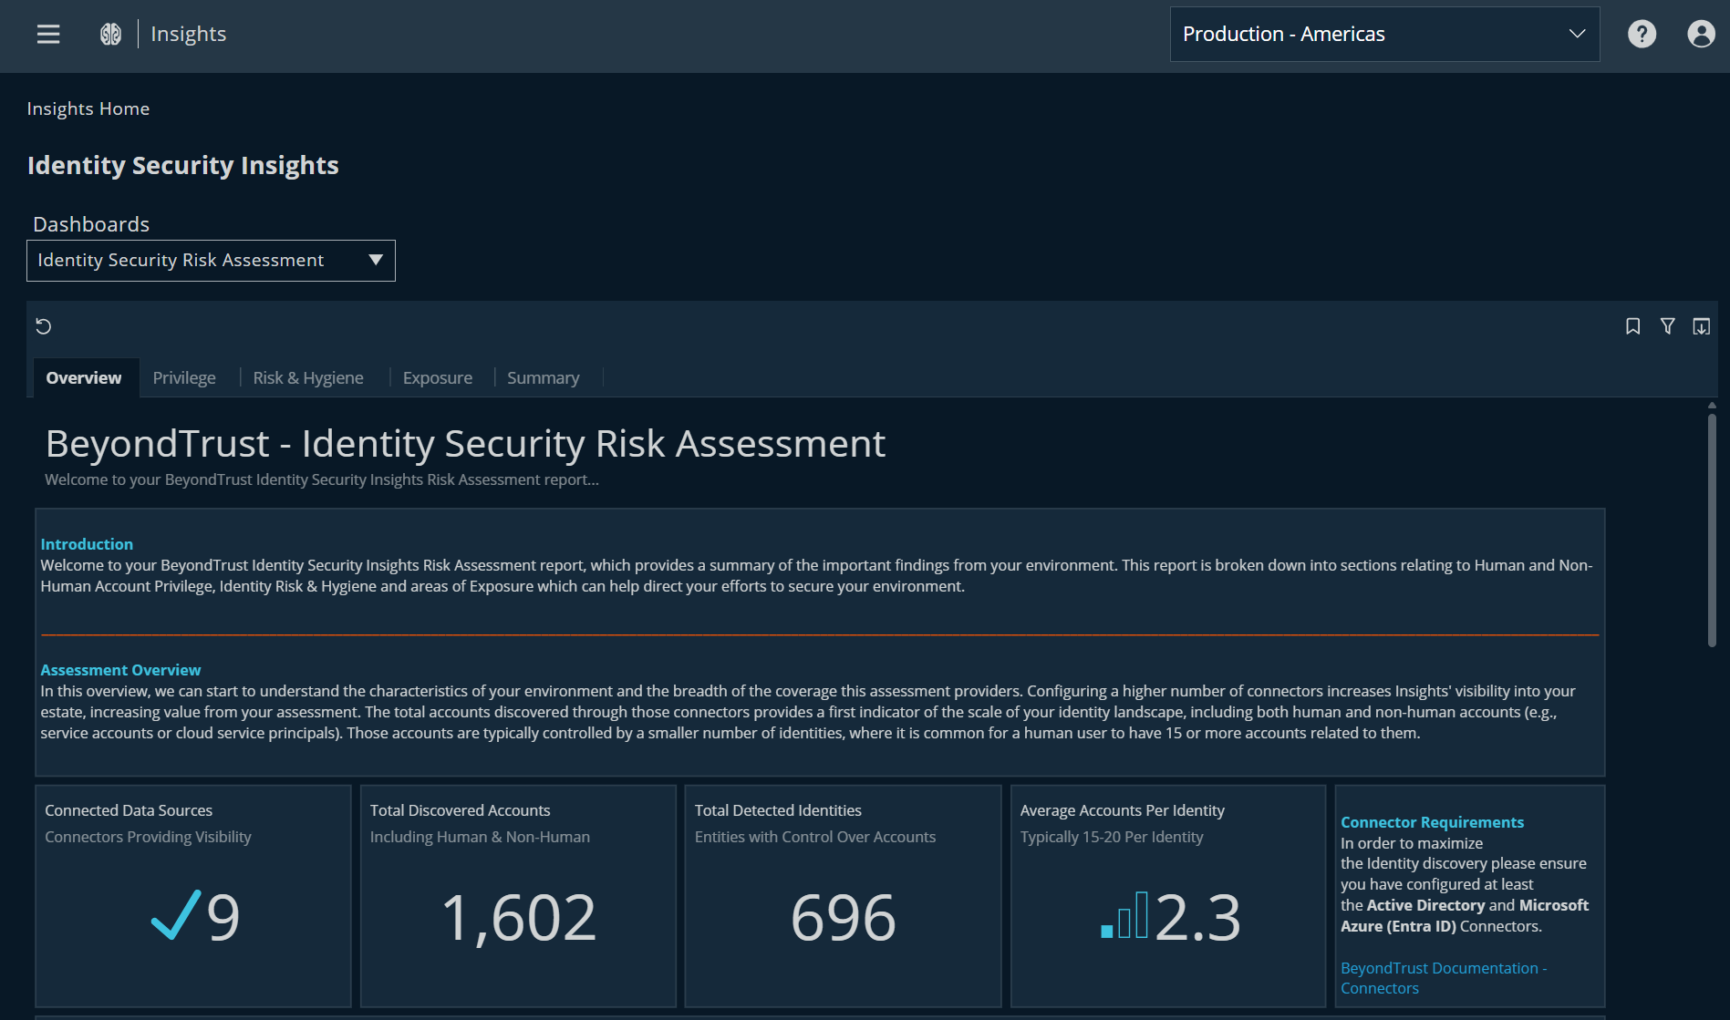
Task: Click the Average Accounts Per Identity bar chart
Action: (1124, 916)
